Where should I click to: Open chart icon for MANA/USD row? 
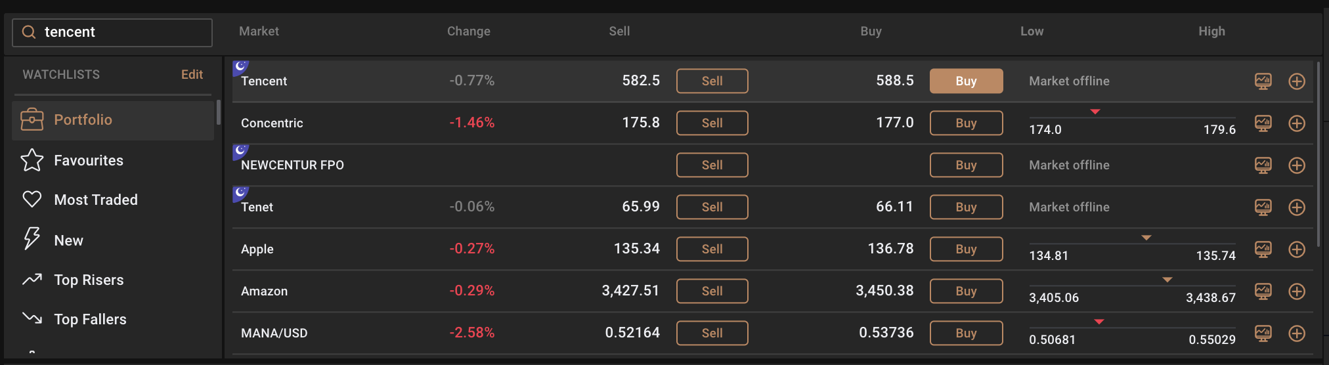point(1263,333)
